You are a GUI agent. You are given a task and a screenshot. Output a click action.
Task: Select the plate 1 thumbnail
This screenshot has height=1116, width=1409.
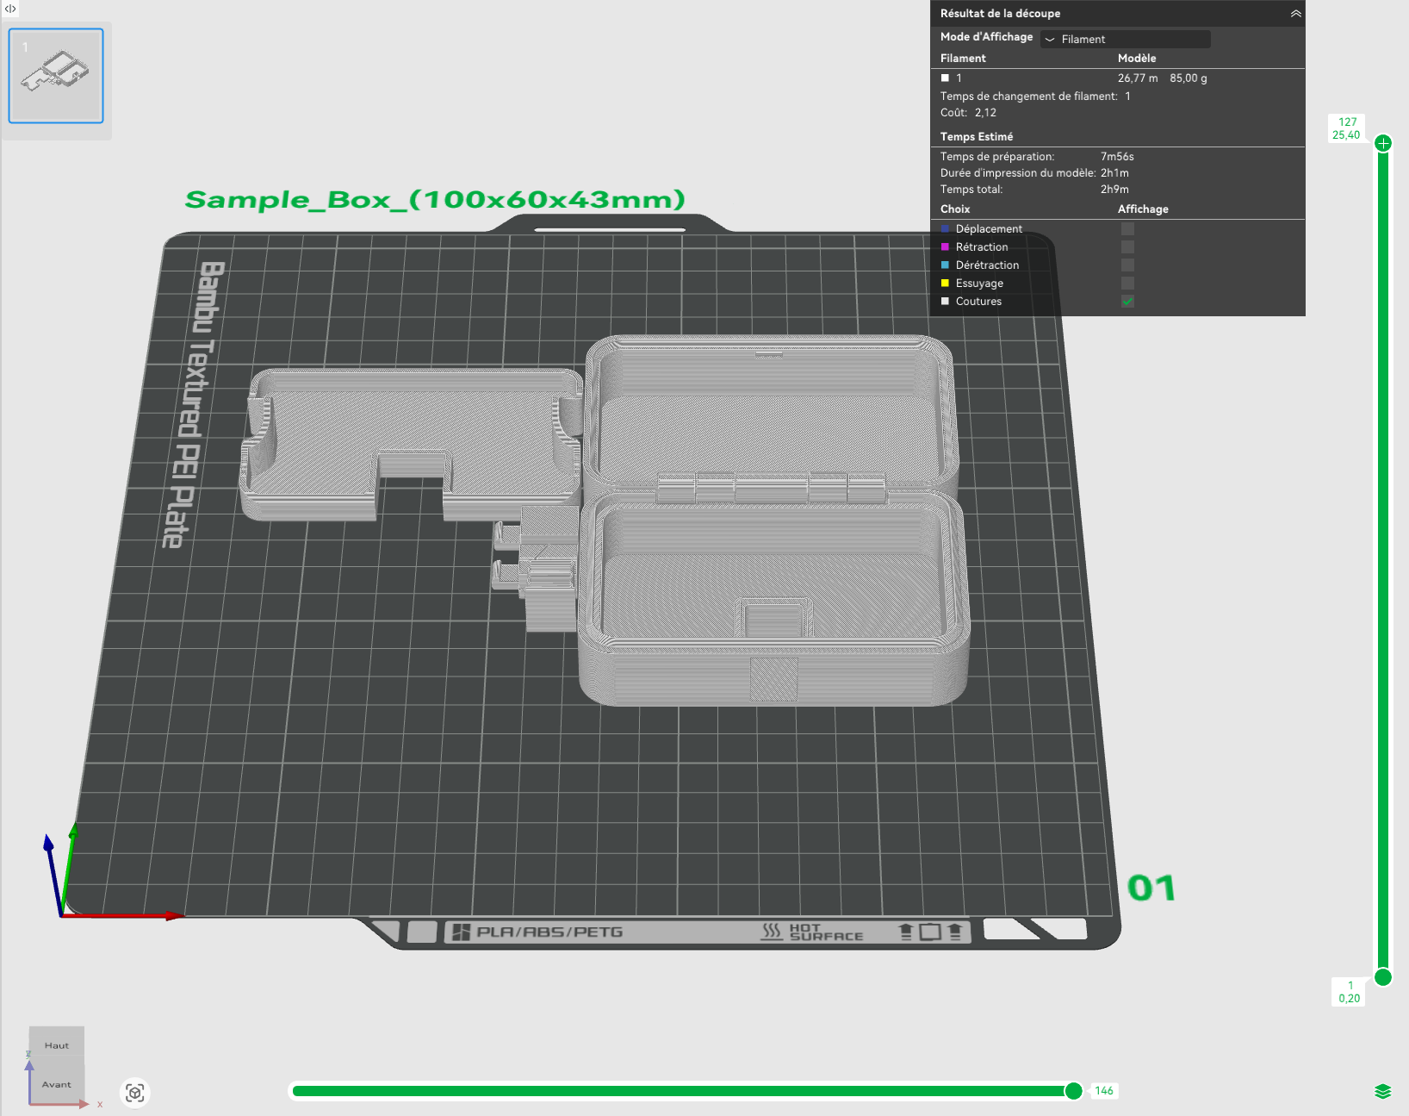(x=56, y=76)
